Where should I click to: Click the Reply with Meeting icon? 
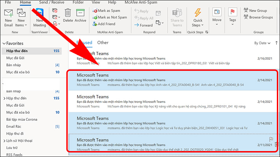tap(158, 13)
